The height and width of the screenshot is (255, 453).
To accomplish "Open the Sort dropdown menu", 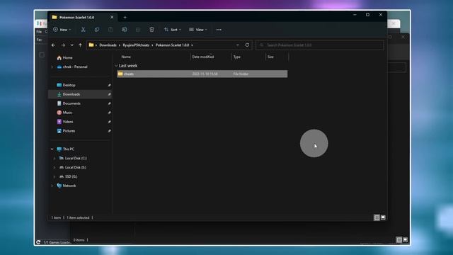I will (173, 30).
